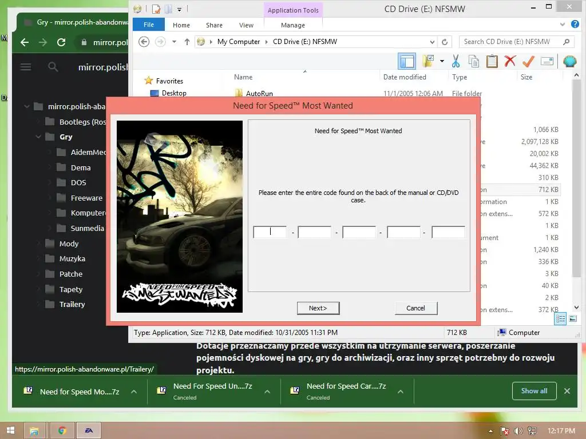Click the search magnifier icon in Explorer

pyautogui.click(x=567, y=41)
